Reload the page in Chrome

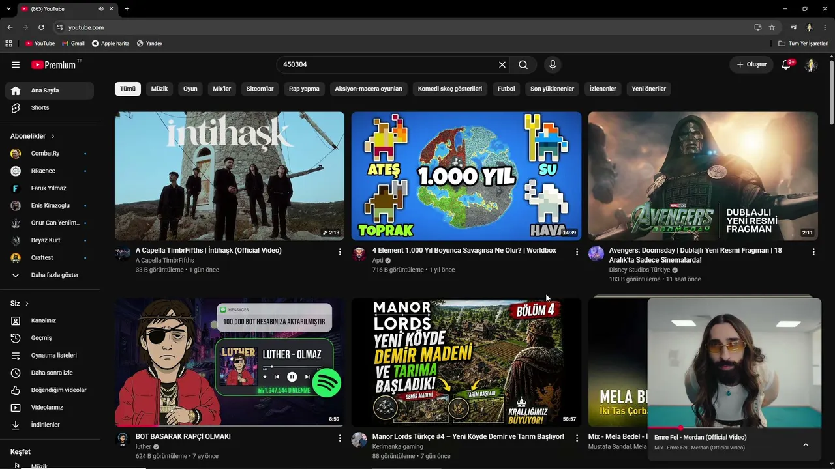[x=41, y=27]
